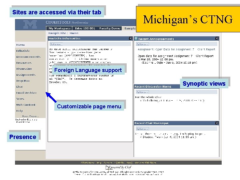
Task: Open Schedule from the page menu
Action: click(x=23, y=51)
